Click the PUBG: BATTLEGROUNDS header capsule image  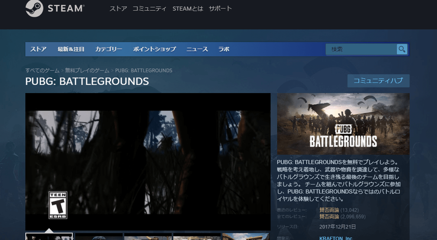coord(344,124)
